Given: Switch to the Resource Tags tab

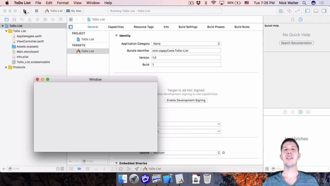Looking at the screenshot, I should pos(144,27).
